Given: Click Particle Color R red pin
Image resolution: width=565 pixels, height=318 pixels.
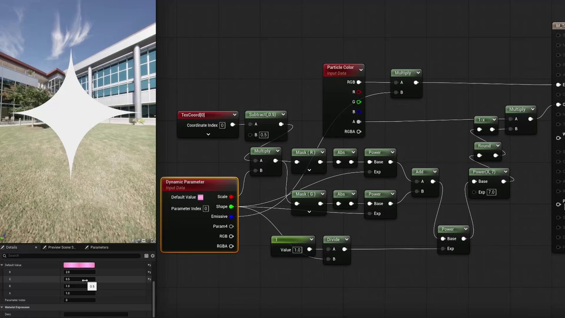Looking at the screenshot, I should [x=359, y=92].
